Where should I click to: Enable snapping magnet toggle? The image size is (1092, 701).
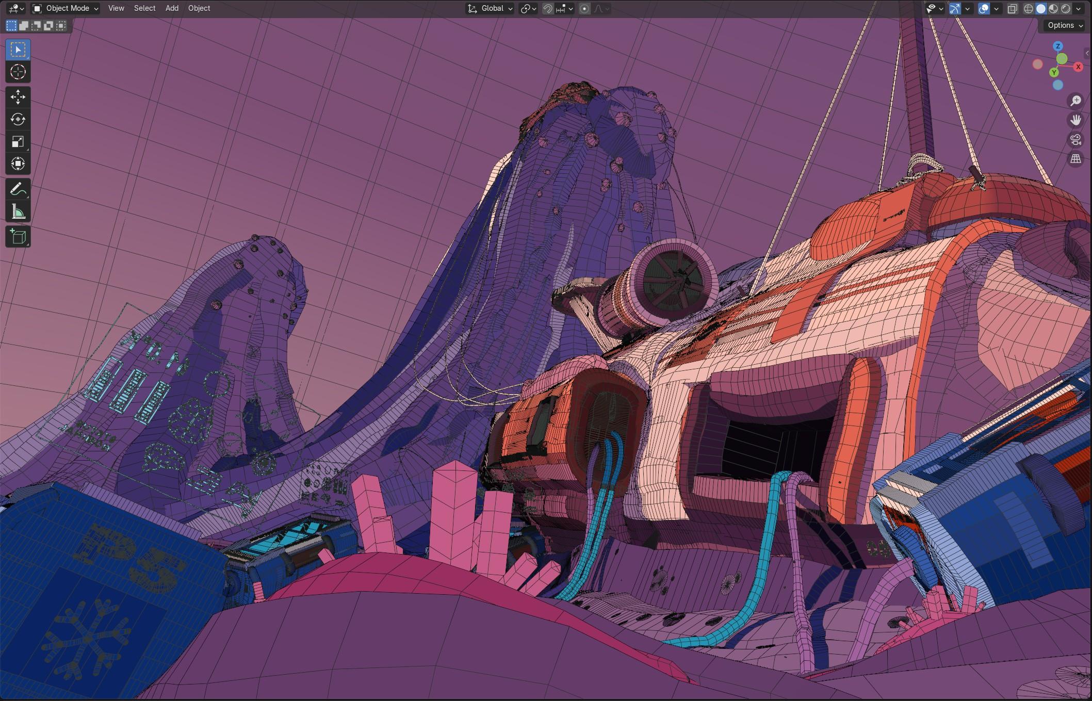[x=548, y=9]
